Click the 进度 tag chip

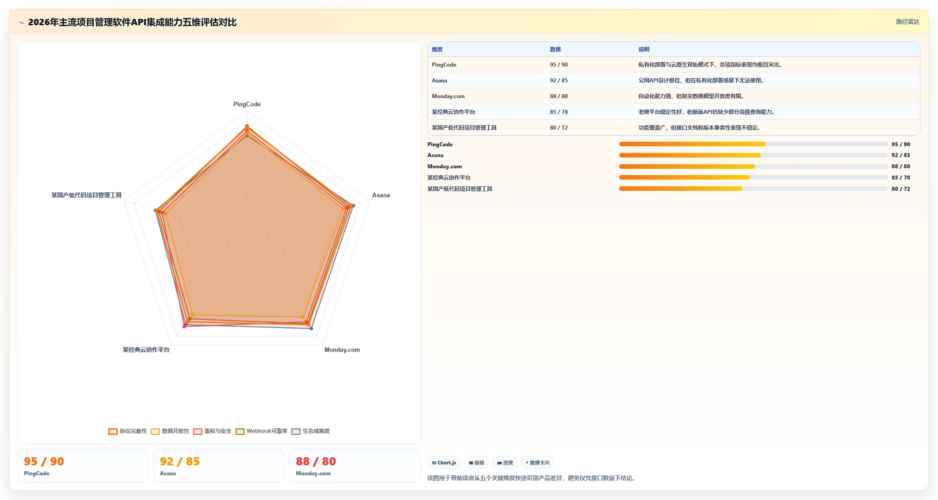(x=505, y=463)
